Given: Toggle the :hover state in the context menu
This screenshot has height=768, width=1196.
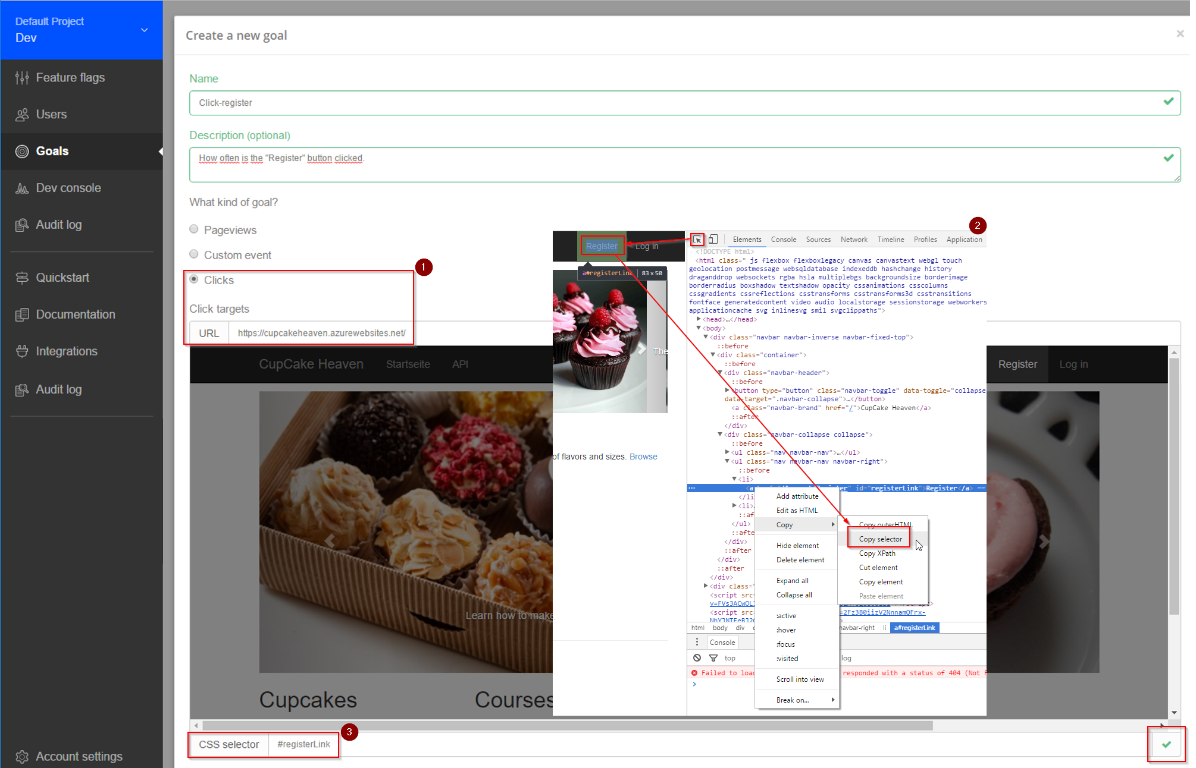Looking at the screenshot, I should point(797,630).
